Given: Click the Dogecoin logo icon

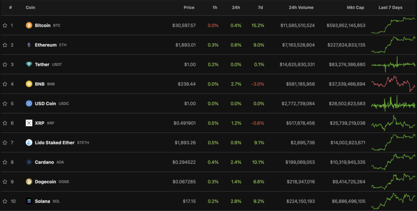Looking at the screenshot, I should [29, 181].
